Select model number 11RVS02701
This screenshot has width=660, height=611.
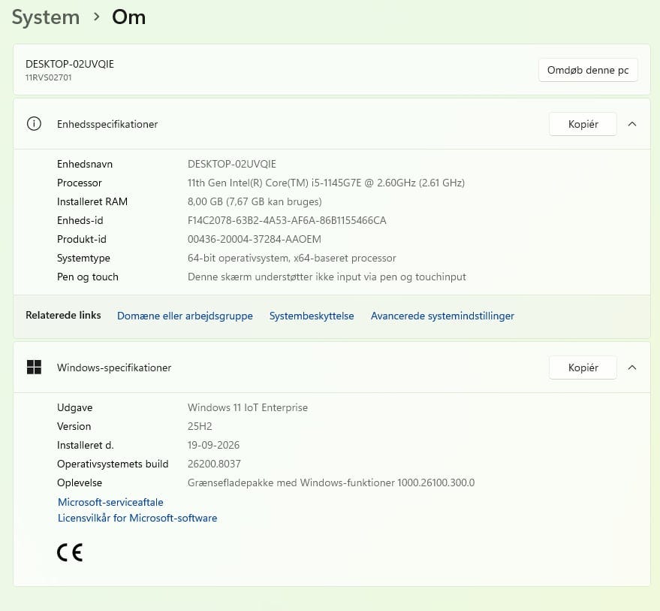pyautogui.click(x=48, y=77)
